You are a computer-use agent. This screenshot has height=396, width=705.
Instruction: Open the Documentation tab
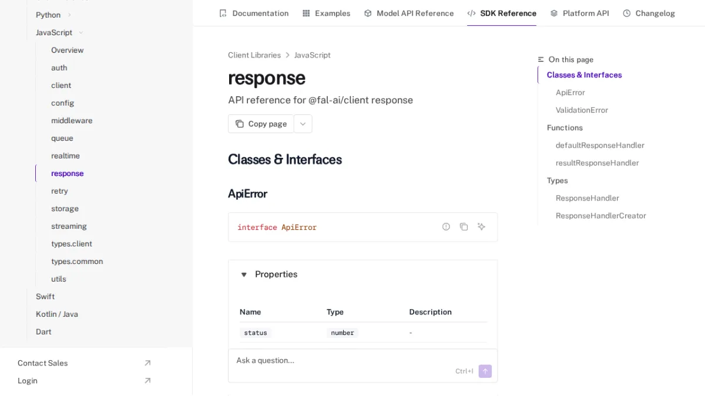click(x=254, y=13)
